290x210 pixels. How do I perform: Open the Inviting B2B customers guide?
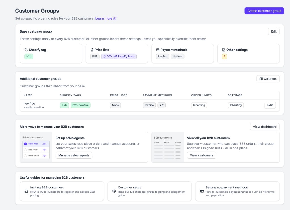(62, 191)
